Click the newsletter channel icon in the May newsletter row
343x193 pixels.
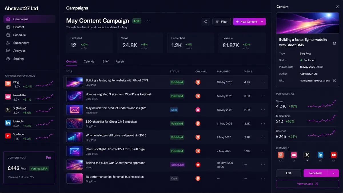198,110
